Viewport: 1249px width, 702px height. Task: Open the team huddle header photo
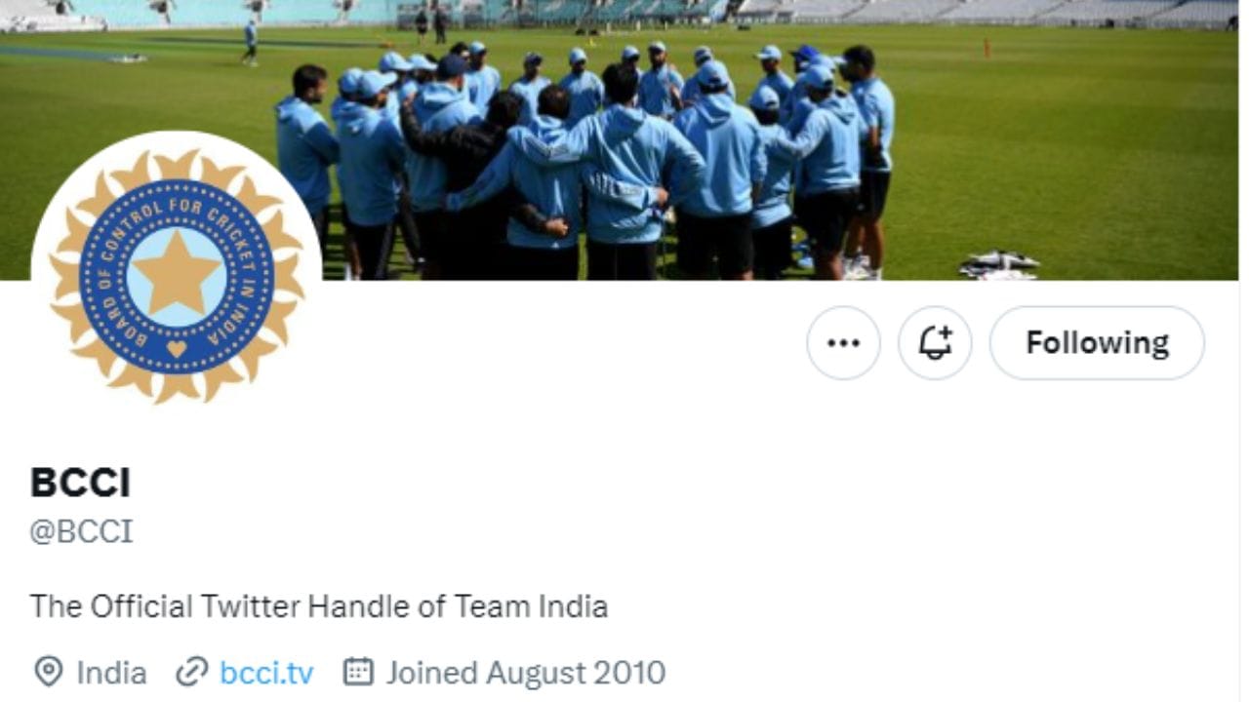[624, 139]
